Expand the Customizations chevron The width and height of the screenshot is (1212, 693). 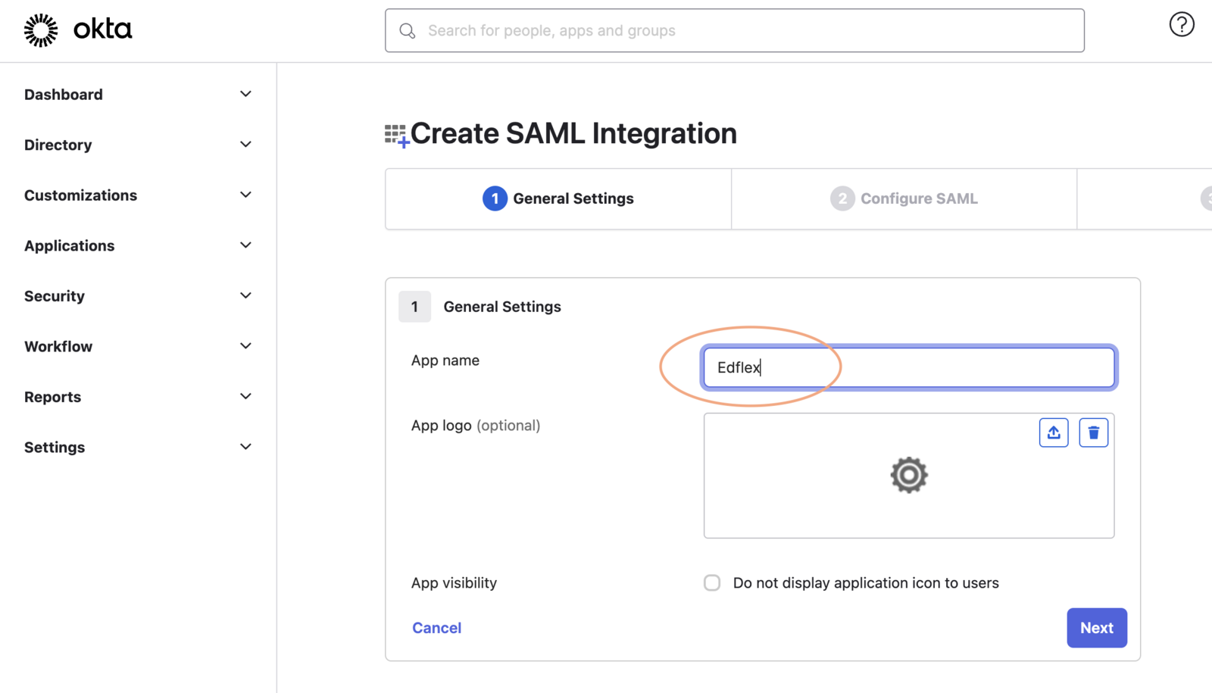(x=245, y=195)
